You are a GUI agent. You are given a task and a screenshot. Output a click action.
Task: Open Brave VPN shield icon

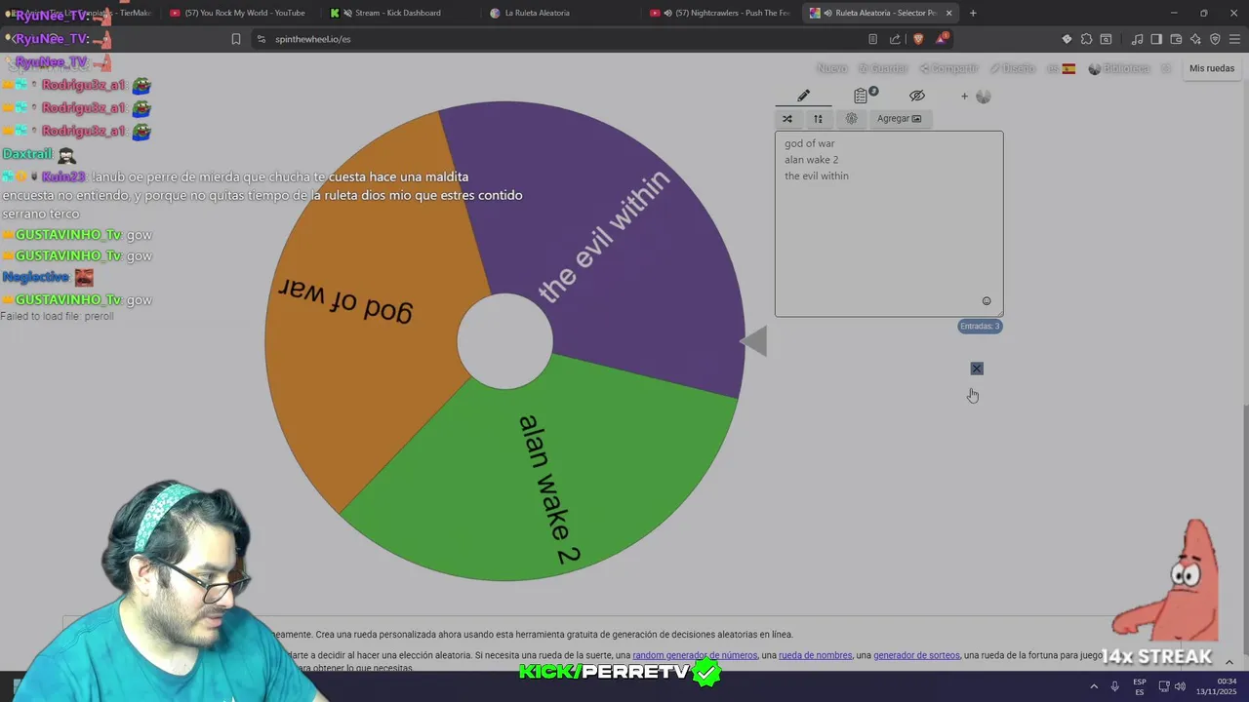click(x=1215, y=39)
